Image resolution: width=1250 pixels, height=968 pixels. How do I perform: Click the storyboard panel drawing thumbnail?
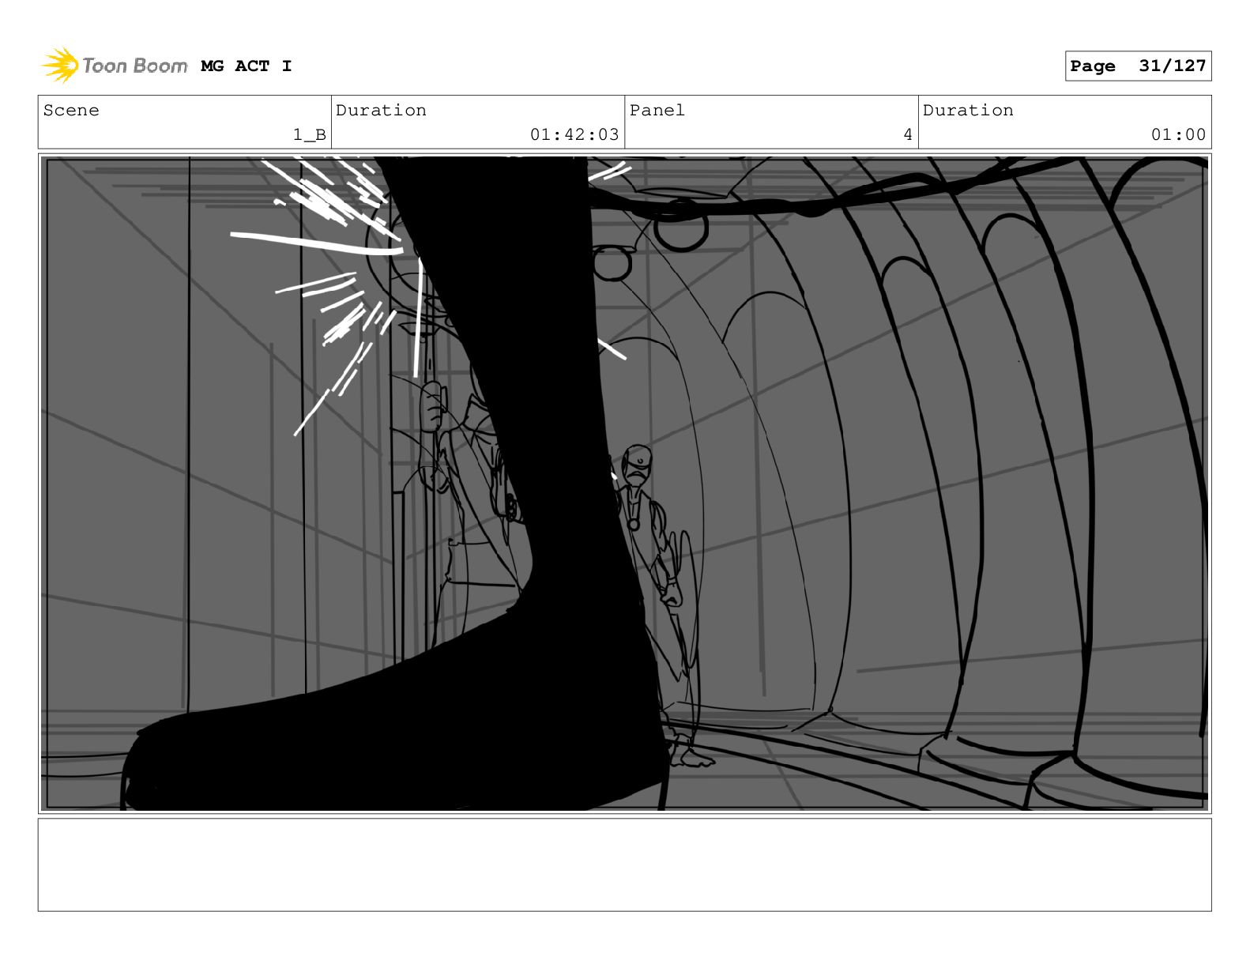pos(624,484)
